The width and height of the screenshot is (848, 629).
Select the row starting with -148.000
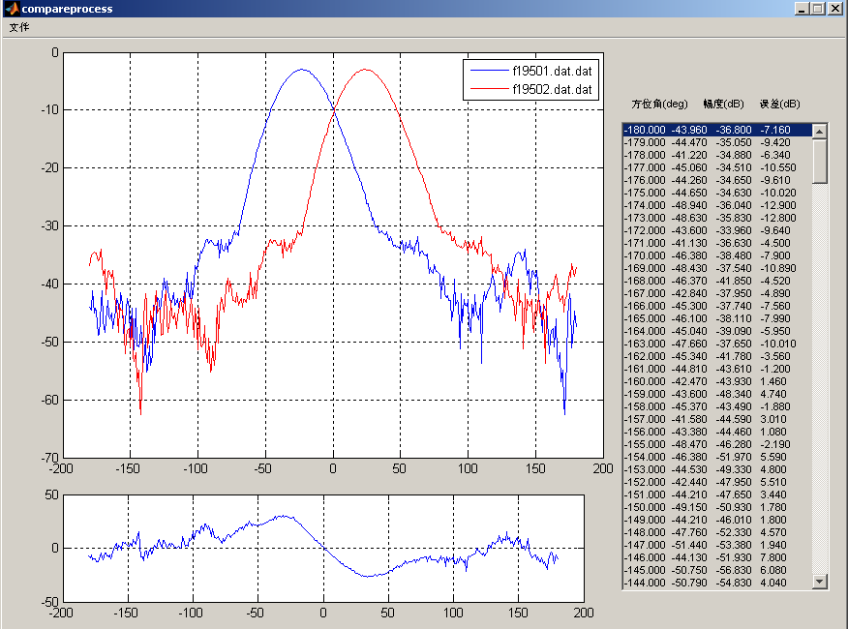[717, 532]
